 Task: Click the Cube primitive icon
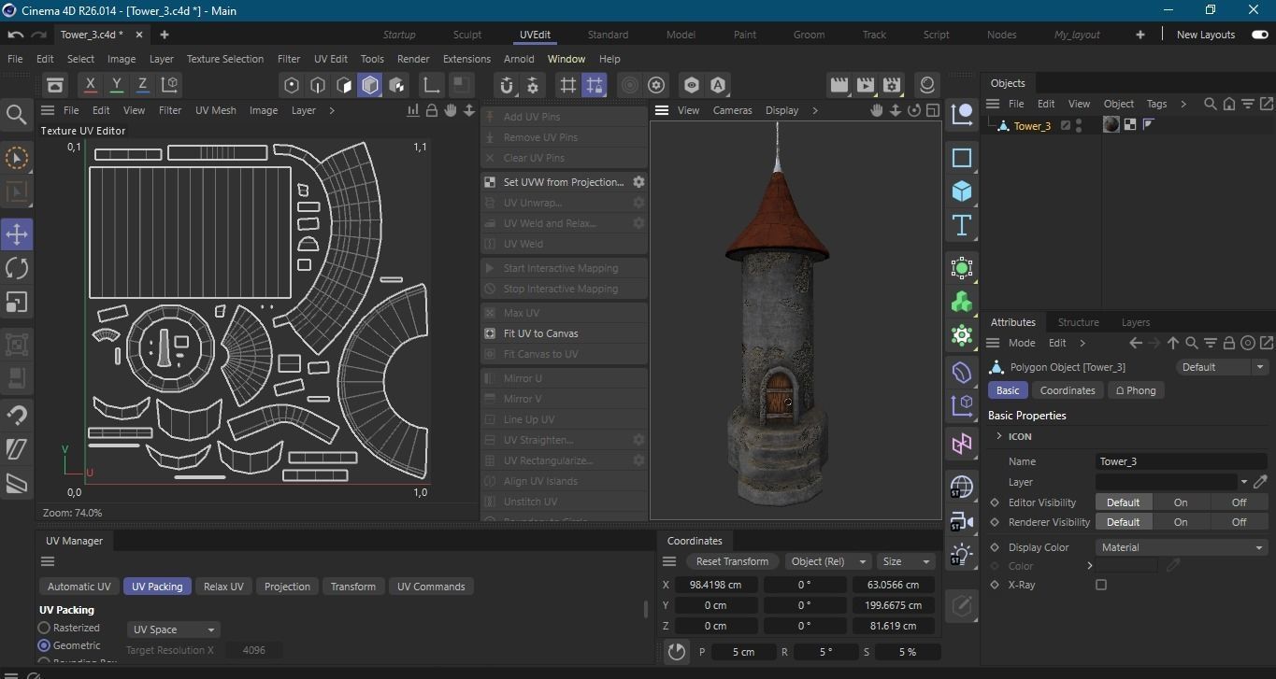tap(961, 191)
